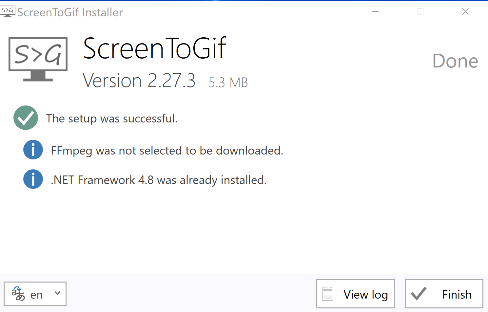Click the Finish button
The width and height of the screenshot is (488, 312).
click(x=444, y=294)
